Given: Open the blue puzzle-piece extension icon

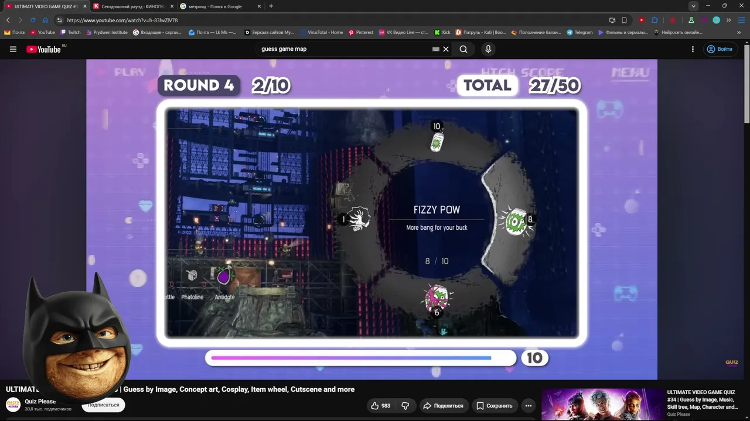Looking at the screenshot, I should pyautogui.click(x=655, y=20).
